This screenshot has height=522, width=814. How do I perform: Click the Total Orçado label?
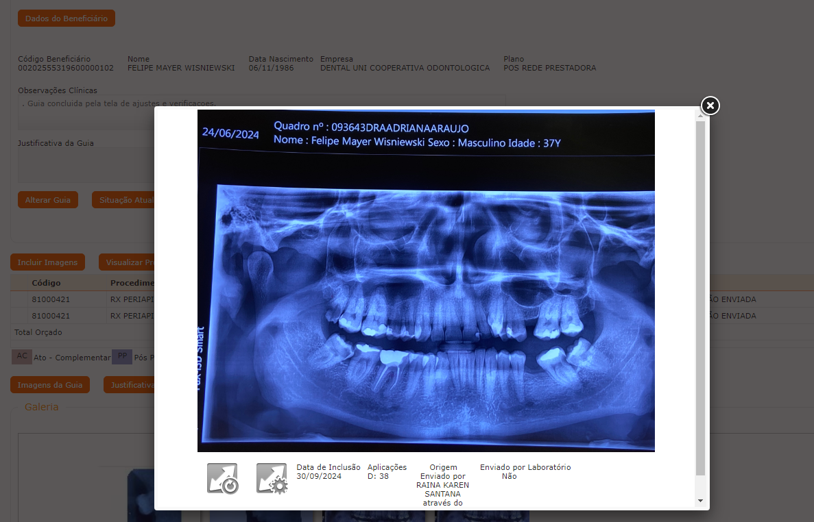click(38, 332)
